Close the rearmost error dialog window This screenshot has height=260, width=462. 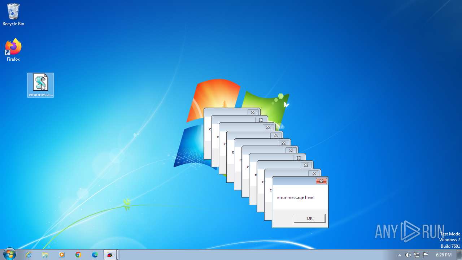[253, 112]
